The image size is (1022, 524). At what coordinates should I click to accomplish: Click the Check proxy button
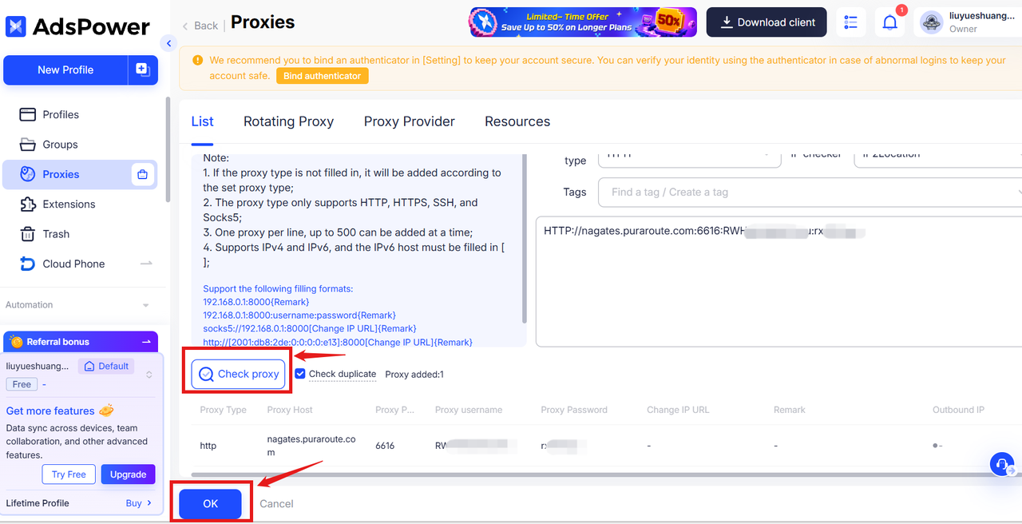click(x=238, y=374)
